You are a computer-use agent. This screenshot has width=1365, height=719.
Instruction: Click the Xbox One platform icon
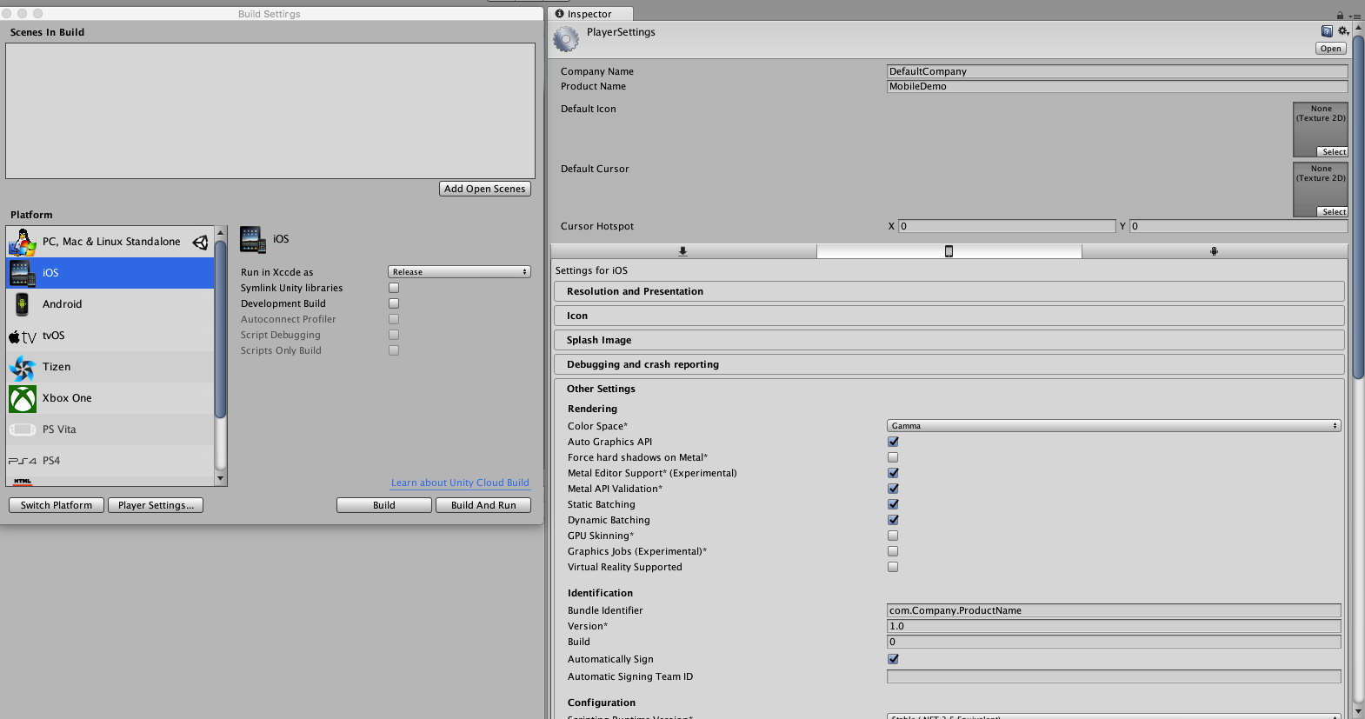coord(23,398)
